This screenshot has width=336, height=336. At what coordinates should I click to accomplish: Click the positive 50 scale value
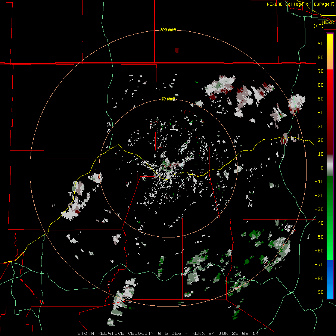[x=321, y=99]
